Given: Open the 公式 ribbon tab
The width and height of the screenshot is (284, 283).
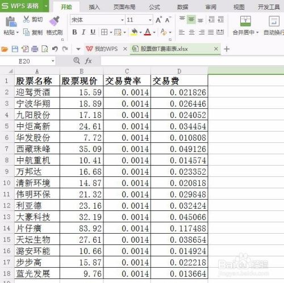Looking at the screenshot, I should (154, 7).
